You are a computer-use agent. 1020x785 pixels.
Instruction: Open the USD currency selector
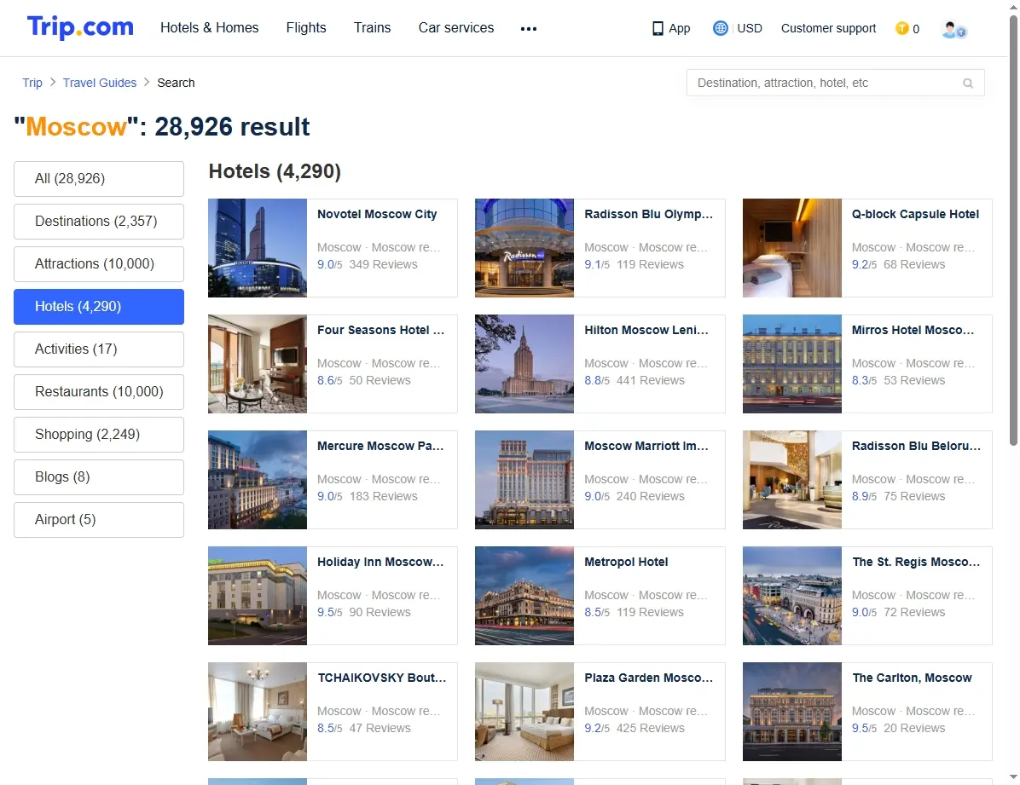[750, 28]
